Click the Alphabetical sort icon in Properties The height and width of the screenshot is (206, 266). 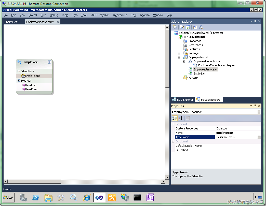(180, 118)
